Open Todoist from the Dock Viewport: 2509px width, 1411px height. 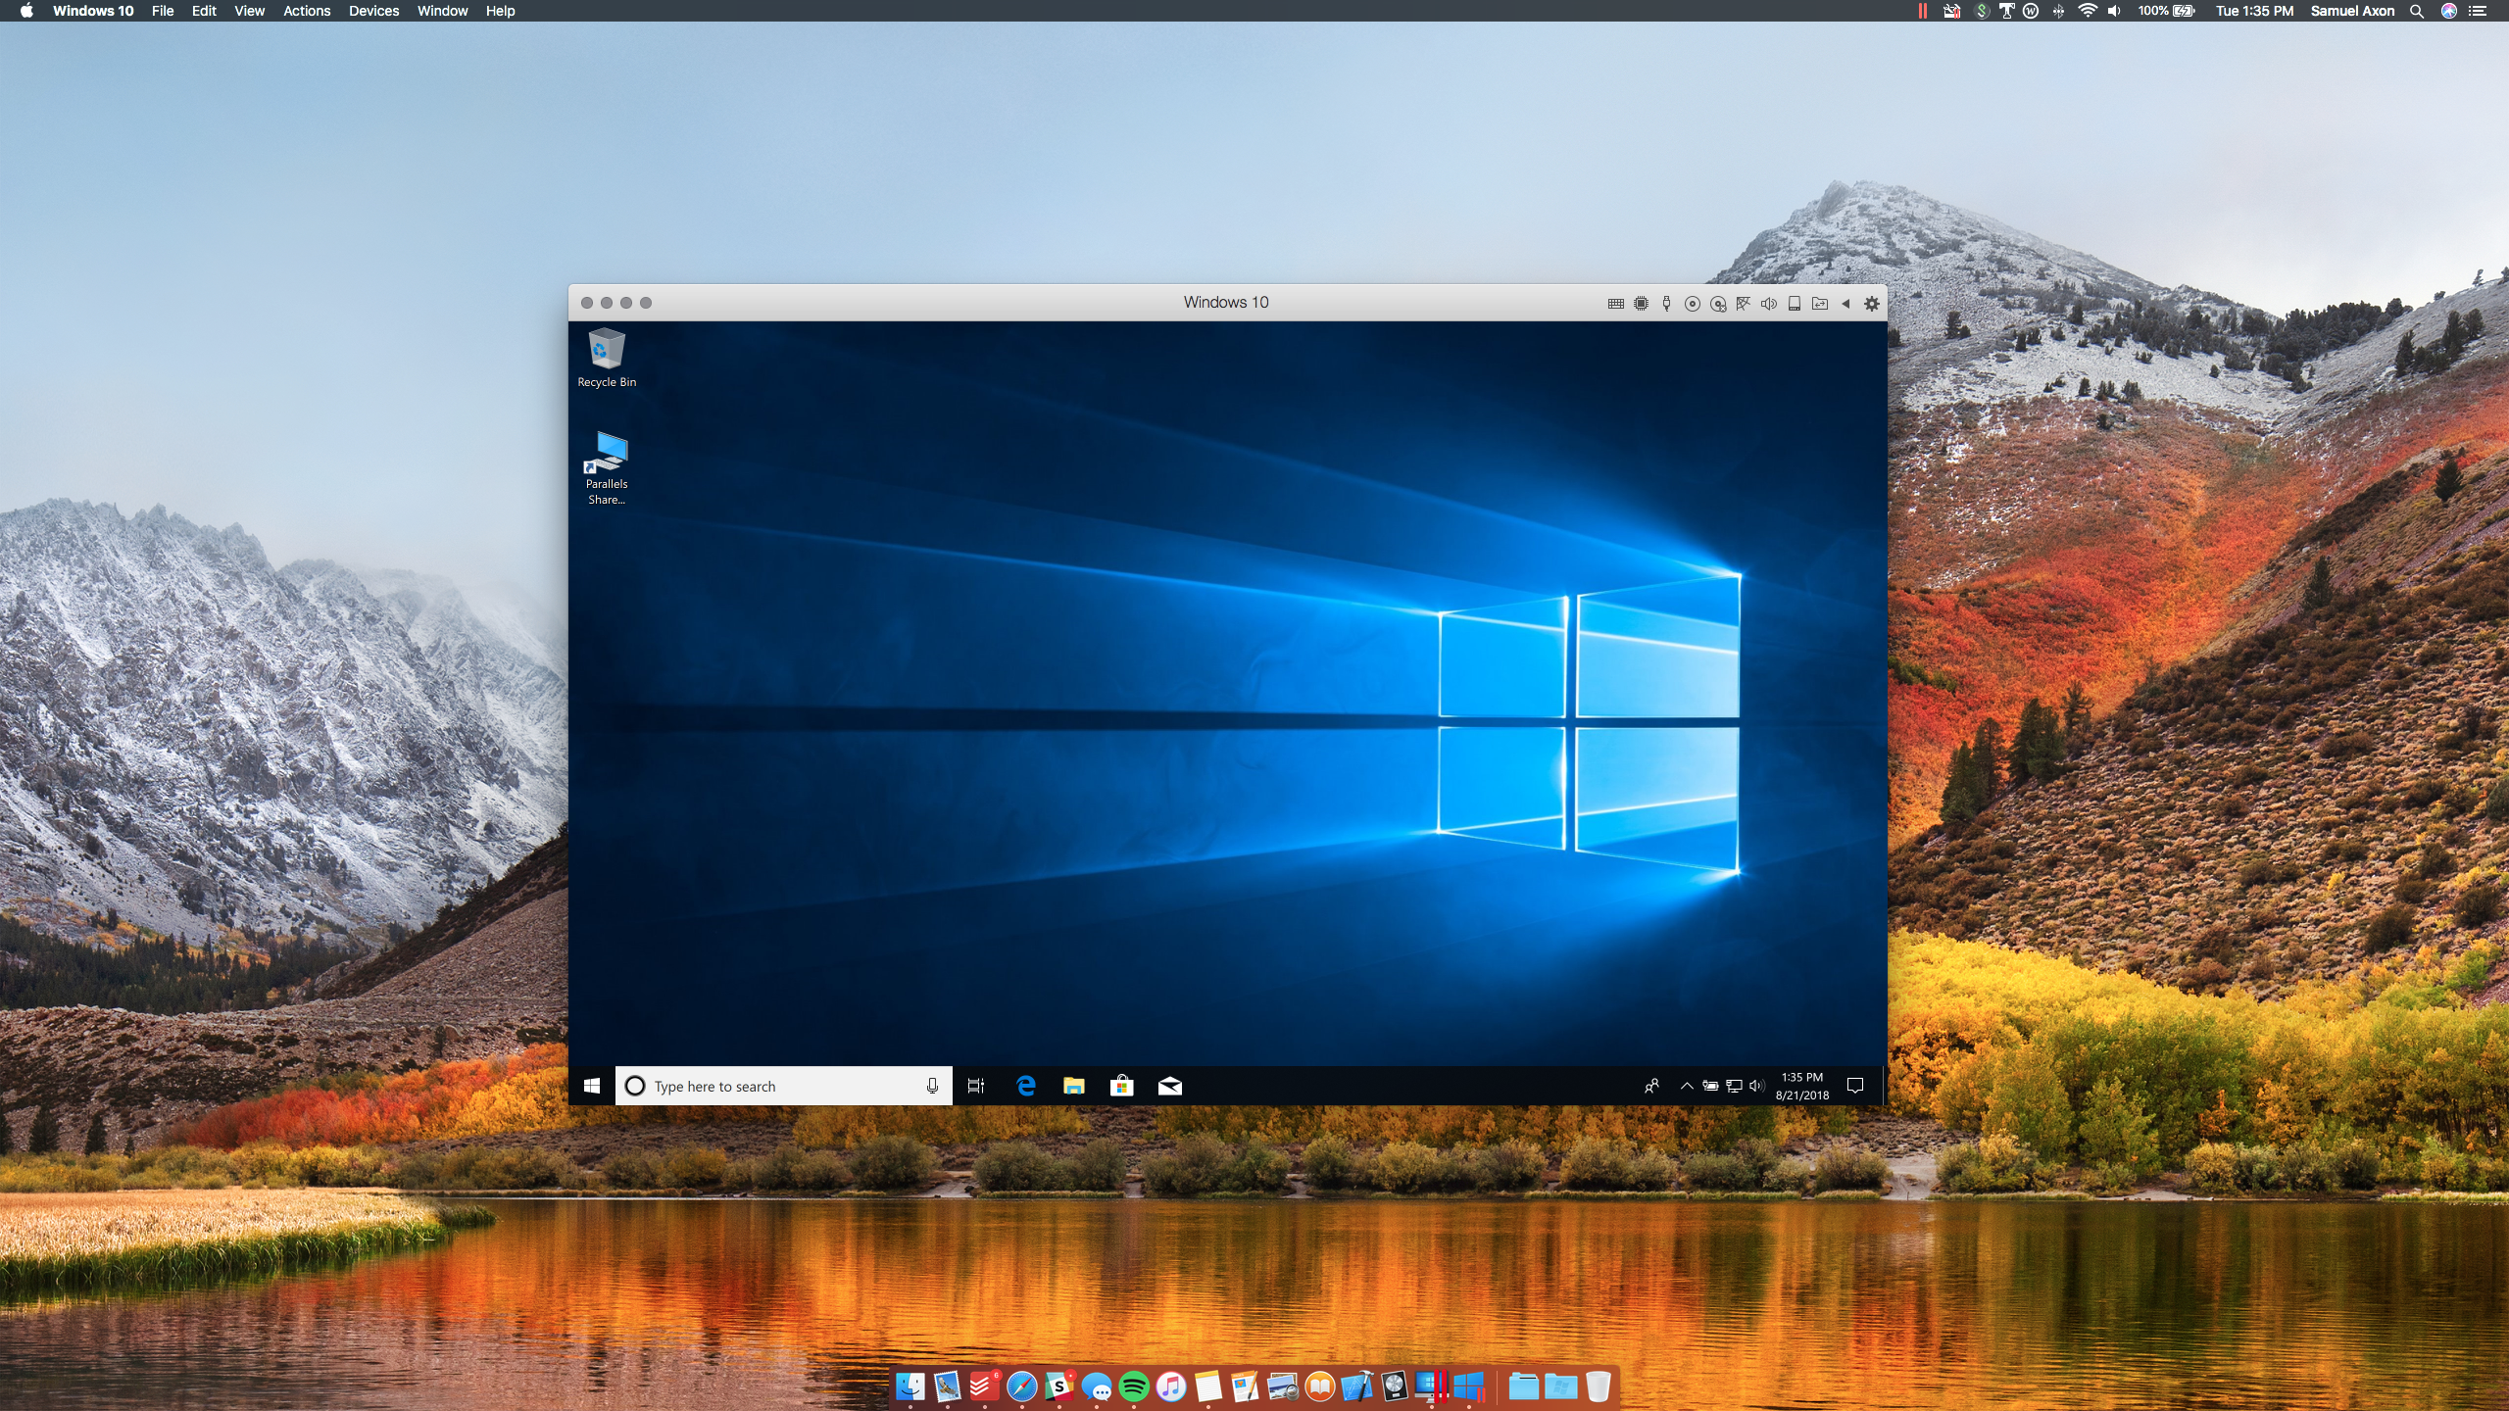coord(984,1386)
